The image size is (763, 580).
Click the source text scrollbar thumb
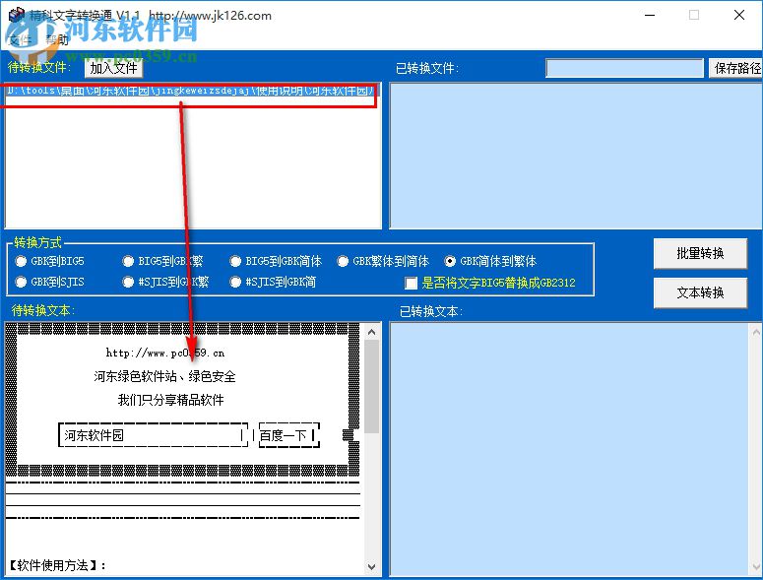(x=372, y=386)
